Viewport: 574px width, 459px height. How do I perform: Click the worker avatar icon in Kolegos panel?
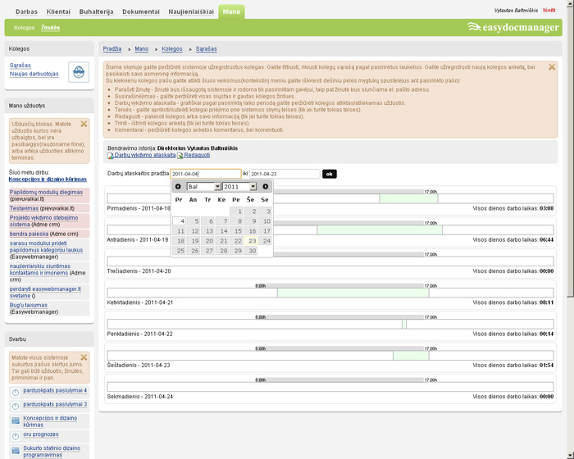[x=79, y=72]
